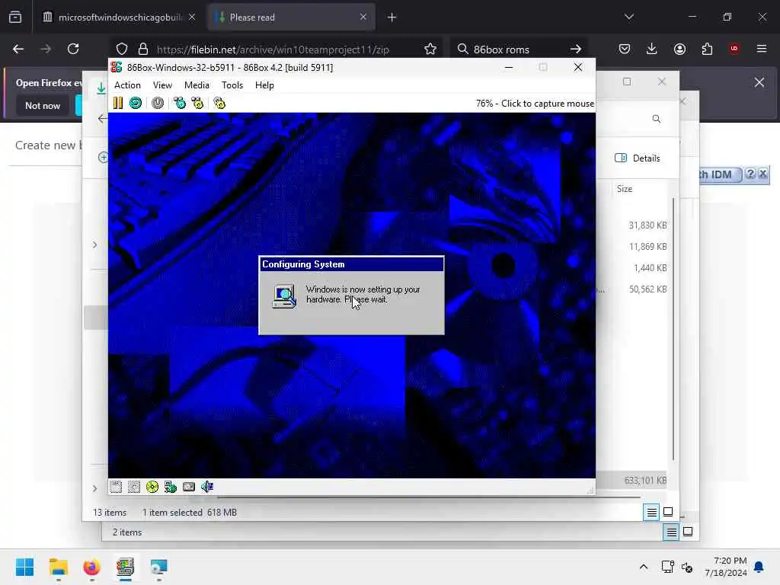Open Firefox downloads panel
780x585 pixels.
(x=652, y=49)
